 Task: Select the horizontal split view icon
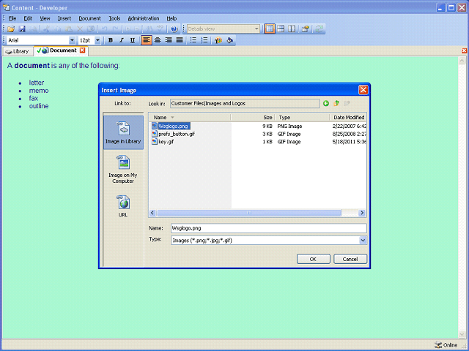(x=281, y=29)
